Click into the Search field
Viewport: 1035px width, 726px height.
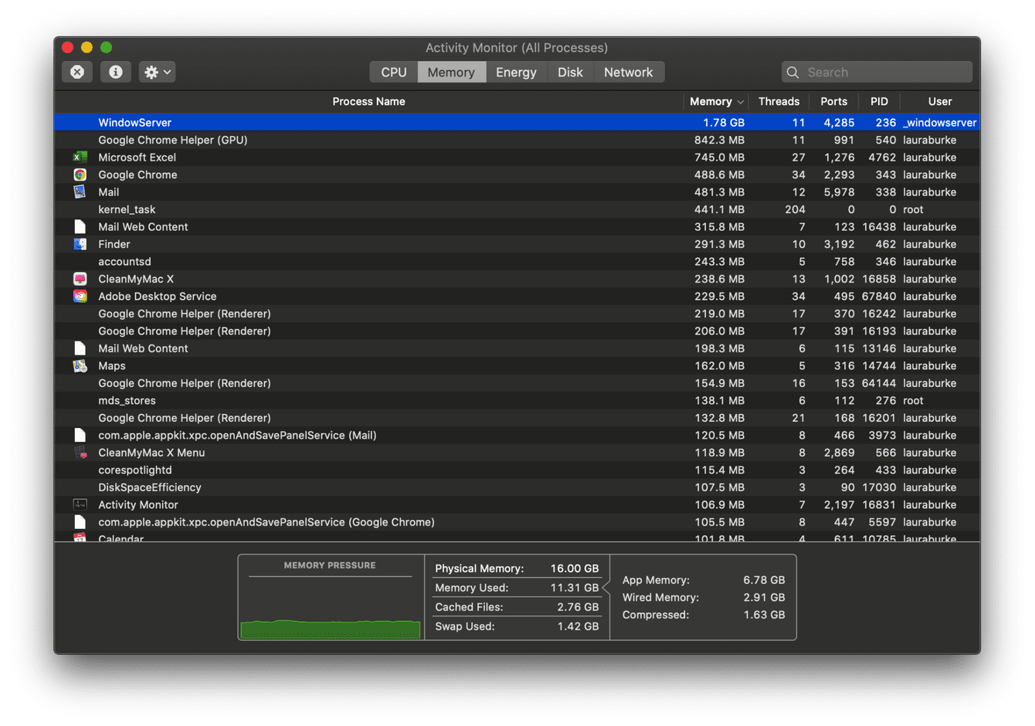[x=877, y=72]
